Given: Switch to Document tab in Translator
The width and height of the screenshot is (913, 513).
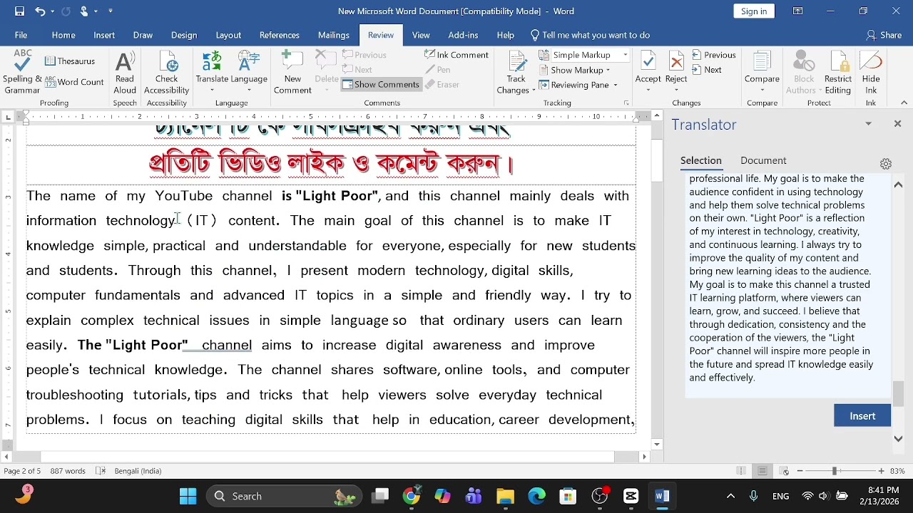Looking at the screenshot, I should (x=763, y=161).
